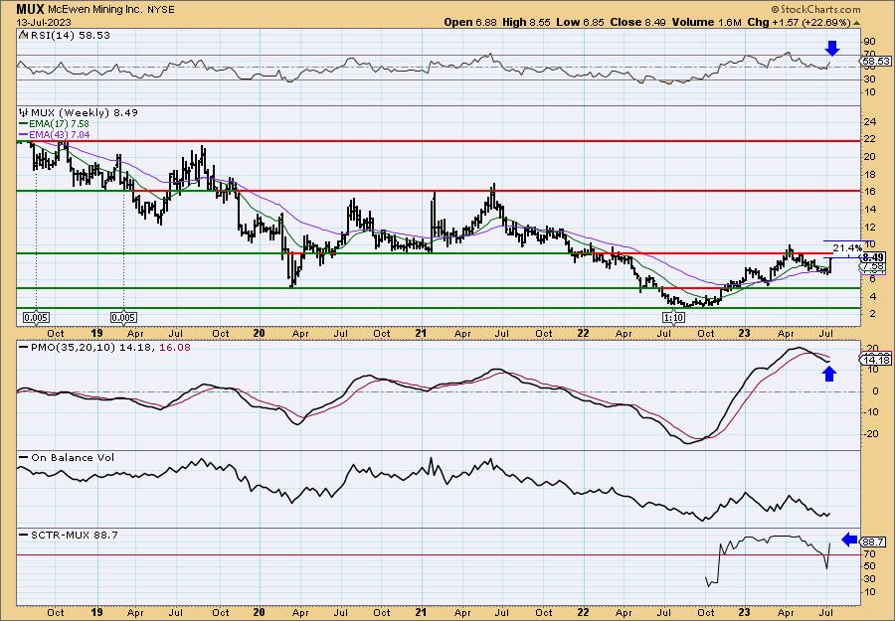Click the Chg +1.57 (+22.69%) value
The height and width of the screenshot is (621, 895).
click(799, 22)
